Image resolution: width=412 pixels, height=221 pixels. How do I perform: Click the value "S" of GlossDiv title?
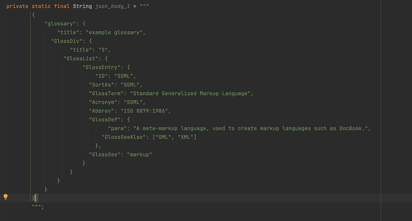(103, 50)
